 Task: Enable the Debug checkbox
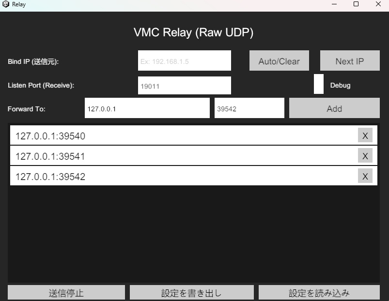click(319, 84)
